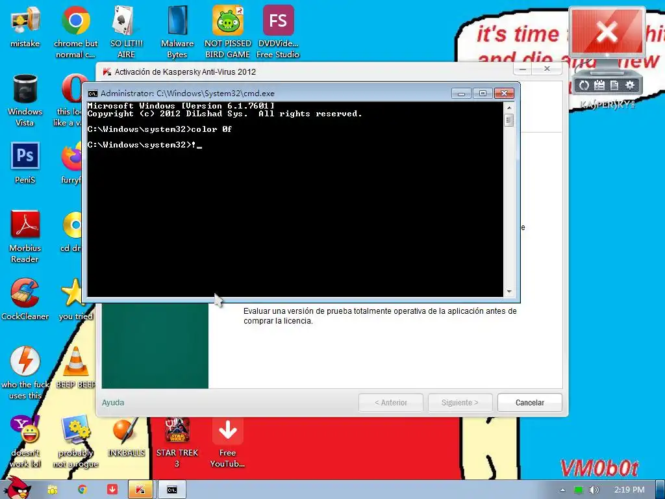Image resolution: width=665 pixels, height=499 pixels.
Task: Click the Angry Birds start button
Action: [17, 487]
